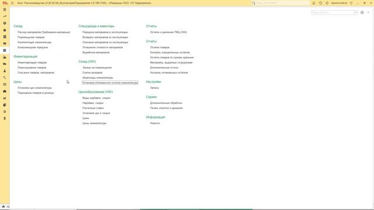Viewport: 374px width, 210px height.
Task: Open Остатки товаров report
Action: pos(160,47)
